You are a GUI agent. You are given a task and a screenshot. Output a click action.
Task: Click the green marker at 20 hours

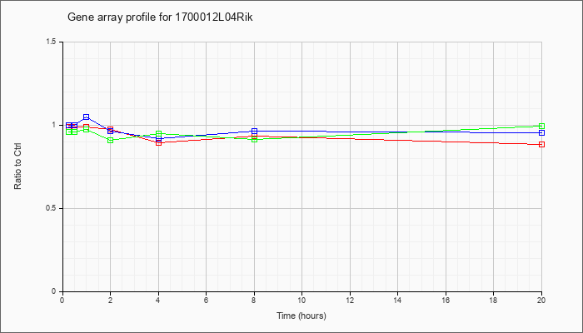(541, 127)
